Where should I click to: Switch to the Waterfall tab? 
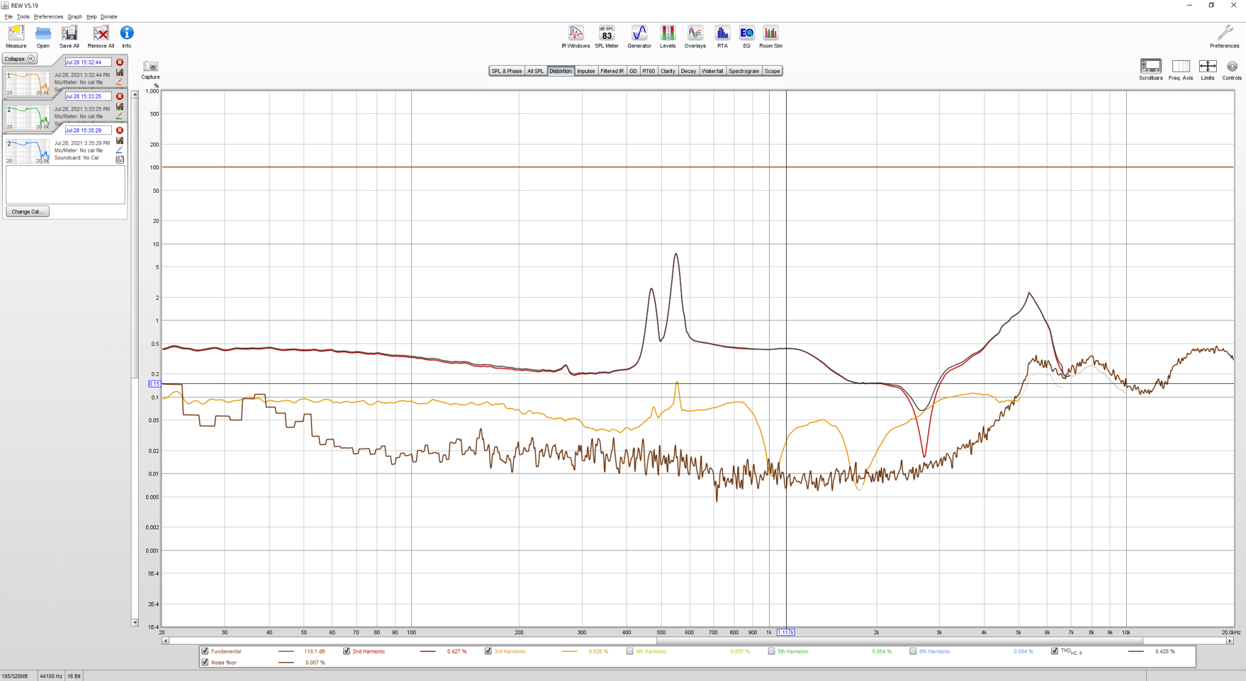(x=712, y=71)
